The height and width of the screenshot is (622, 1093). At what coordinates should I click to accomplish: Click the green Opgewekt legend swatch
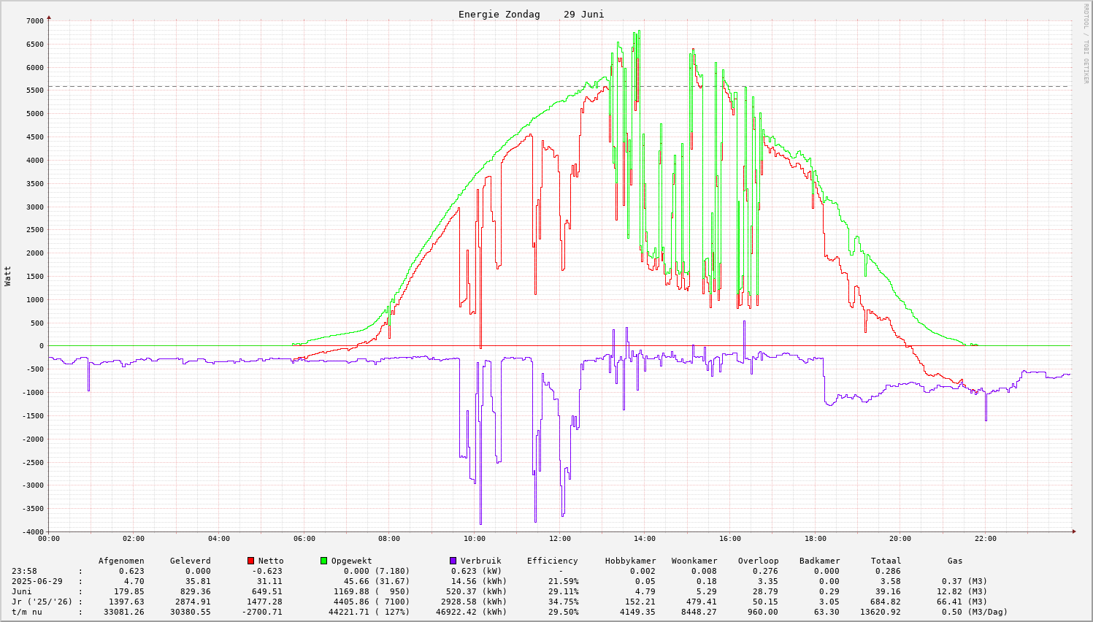(x=324, y=561)
